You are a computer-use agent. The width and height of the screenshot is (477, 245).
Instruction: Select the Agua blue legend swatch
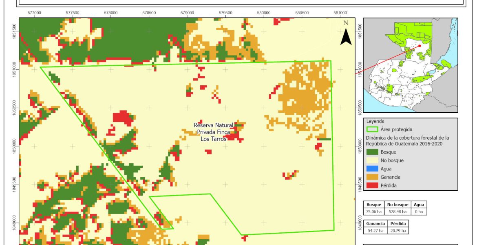(x=372, y=169)
